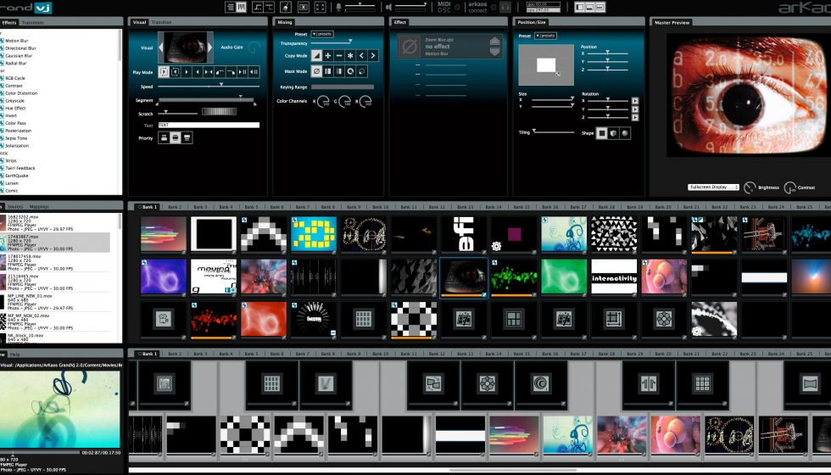Show next visual with right arrow

pos(210,47)
